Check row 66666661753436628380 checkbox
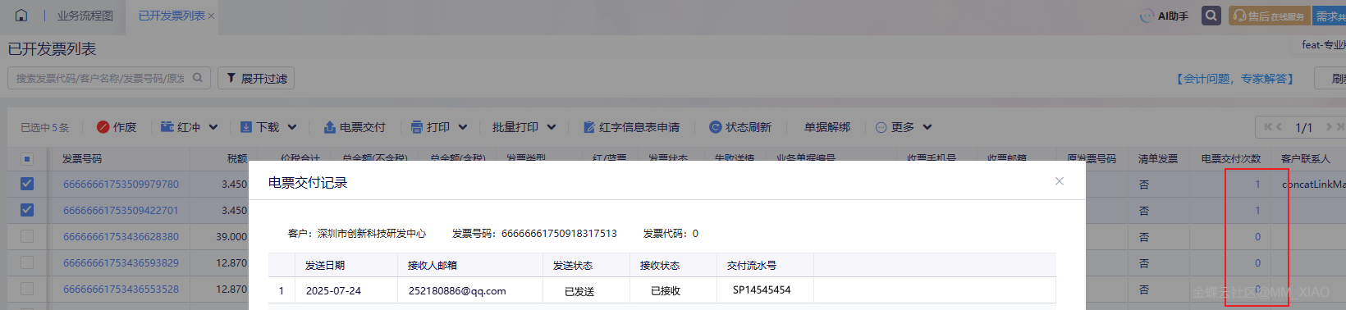This screenshot has height=310, width=1346. click(27, 236)
